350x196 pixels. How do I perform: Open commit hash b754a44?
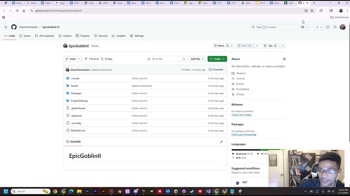[186, 70]
